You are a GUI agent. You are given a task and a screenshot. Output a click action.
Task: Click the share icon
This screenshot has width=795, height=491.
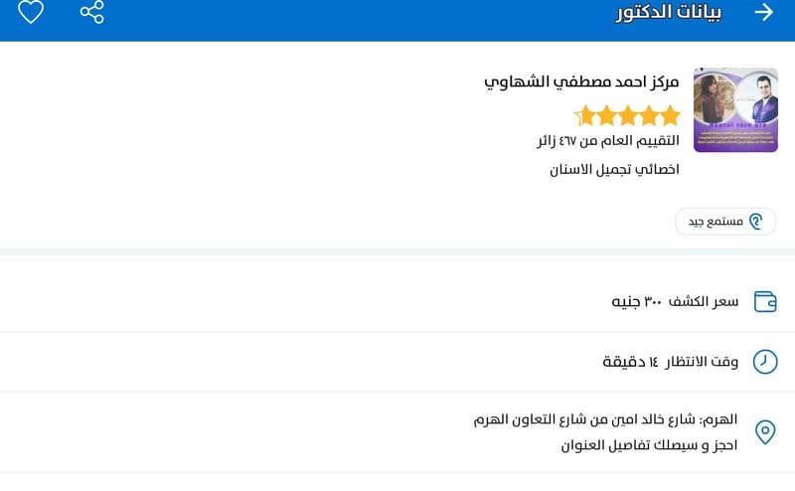(91, 12)
